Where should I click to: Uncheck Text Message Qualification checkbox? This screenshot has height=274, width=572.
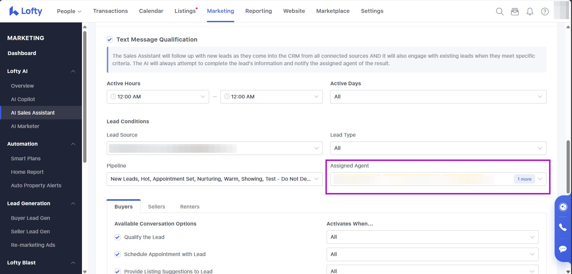click(x=110, y=39)
